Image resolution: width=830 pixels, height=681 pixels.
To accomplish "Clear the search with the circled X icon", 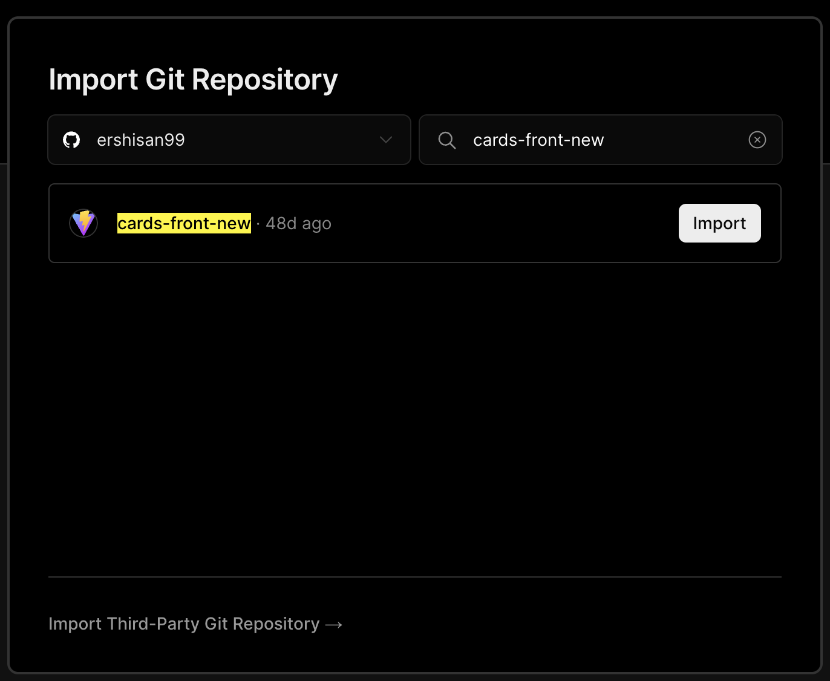I will pos(757,140).
